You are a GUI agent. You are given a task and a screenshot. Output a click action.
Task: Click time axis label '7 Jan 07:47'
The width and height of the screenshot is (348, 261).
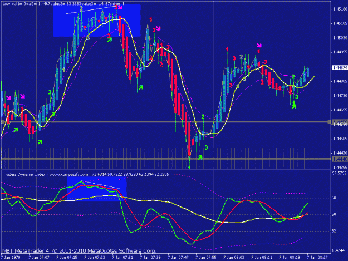coord(178,258)
